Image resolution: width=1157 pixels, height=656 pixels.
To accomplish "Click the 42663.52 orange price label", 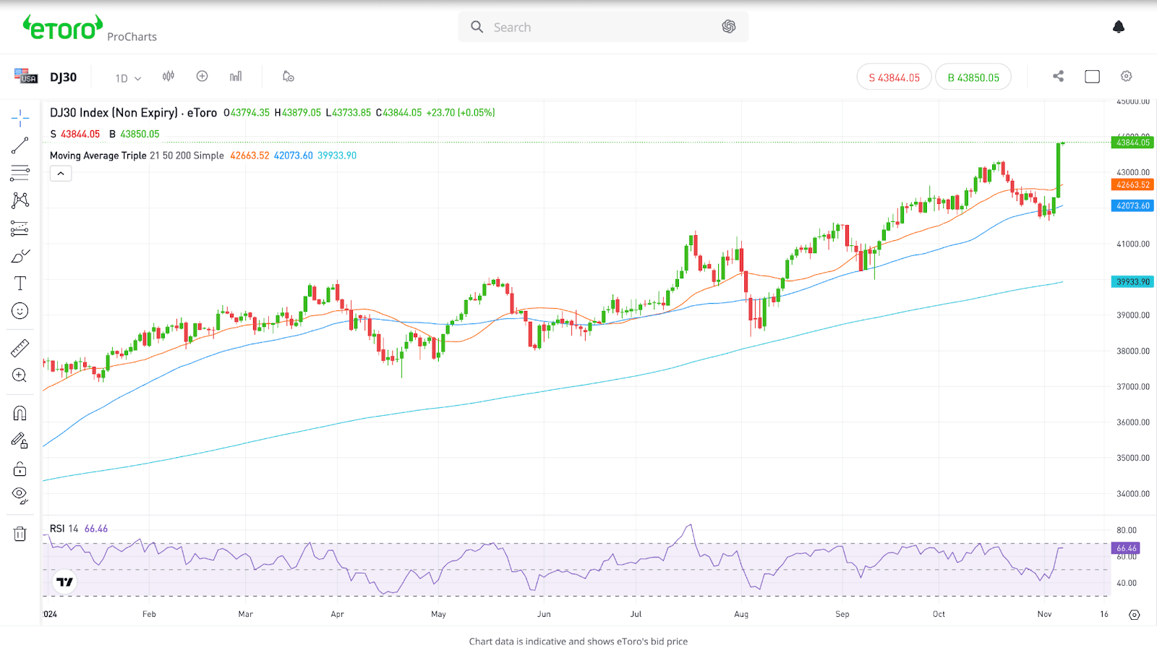I will [1132, 185].
